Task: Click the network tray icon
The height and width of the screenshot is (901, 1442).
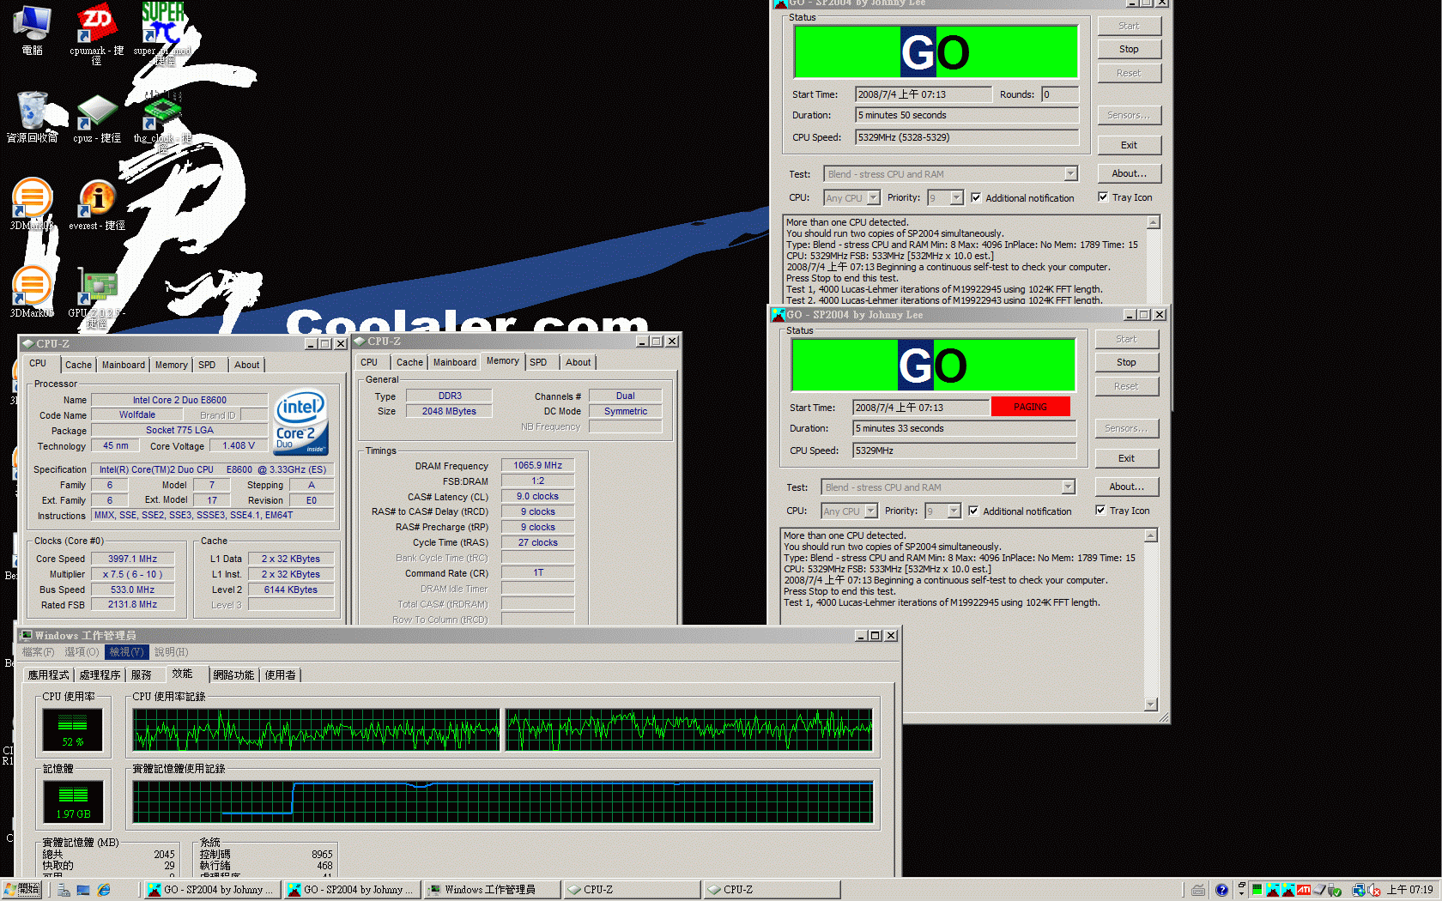Action: click(x=1358, y=890)
